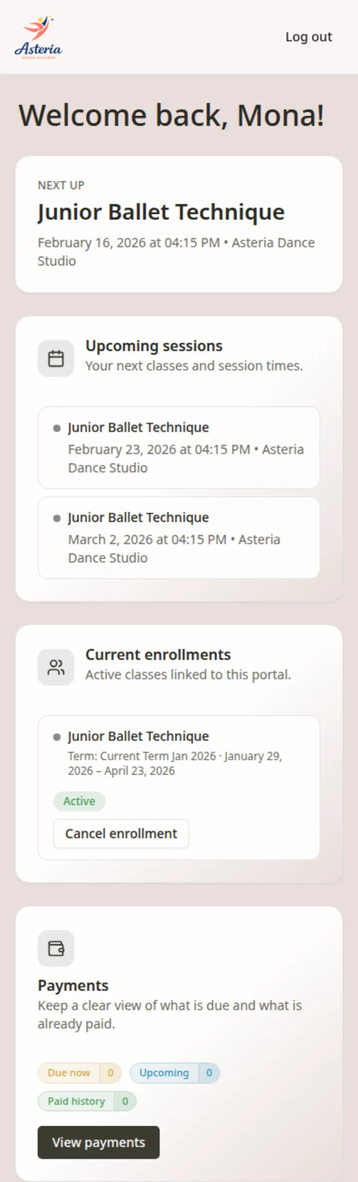Select the Current enrollments people icon
The width and height of the screenshot is (358, 1182).
pyautogui.click(x=56, y=667)
